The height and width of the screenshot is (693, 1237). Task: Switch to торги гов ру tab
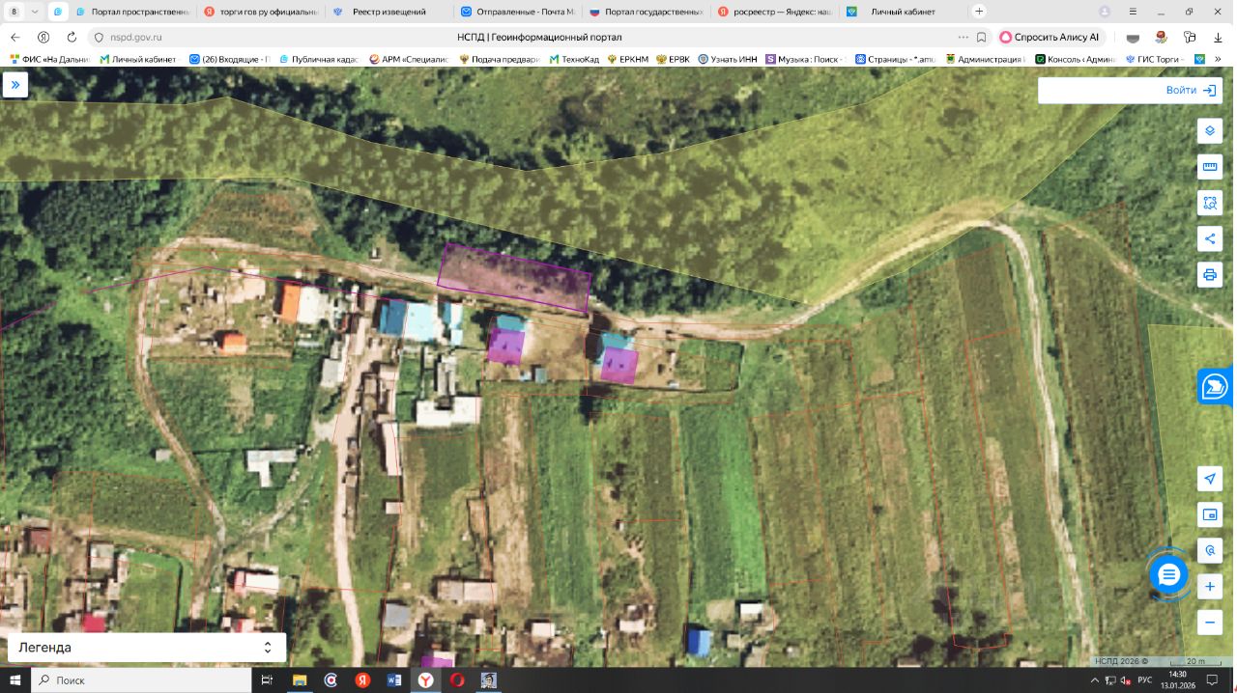point(261,12)
